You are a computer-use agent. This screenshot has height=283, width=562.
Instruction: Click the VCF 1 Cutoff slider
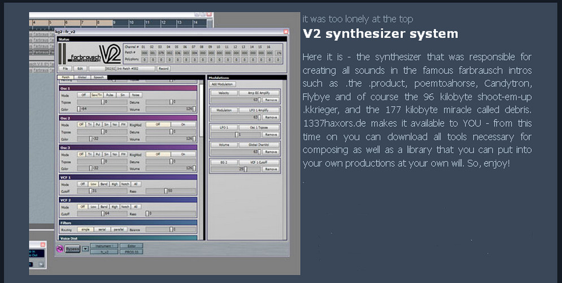[102, 191]
